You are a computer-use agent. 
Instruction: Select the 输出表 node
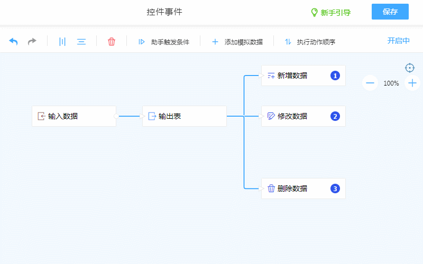click(x=184, y=116)
